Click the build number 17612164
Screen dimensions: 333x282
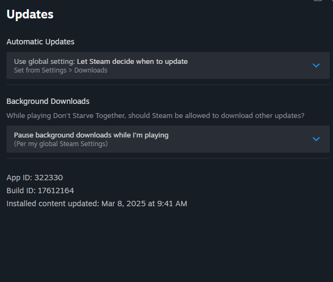click(56, 191)
